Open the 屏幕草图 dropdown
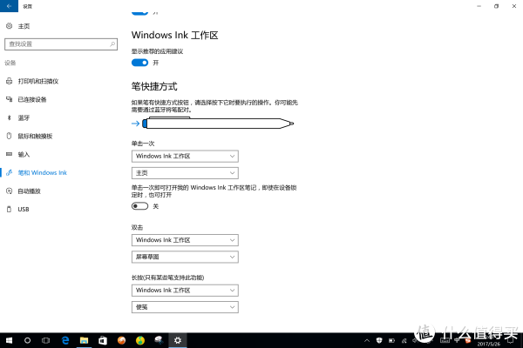Viewport: 523px width, 348px height. point(185,257)
